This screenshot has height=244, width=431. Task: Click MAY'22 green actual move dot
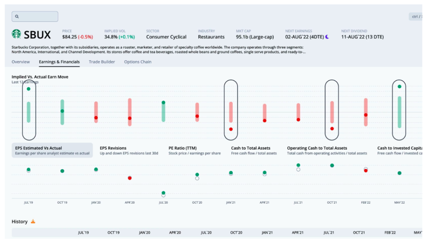(x=399, y=87)
